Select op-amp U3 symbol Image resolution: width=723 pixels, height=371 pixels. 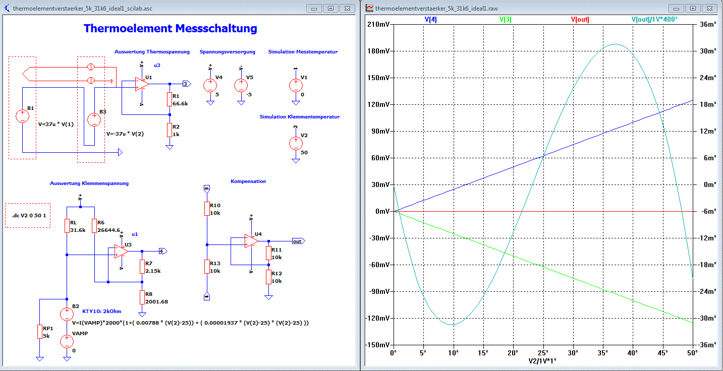click(x=121, y=251)
